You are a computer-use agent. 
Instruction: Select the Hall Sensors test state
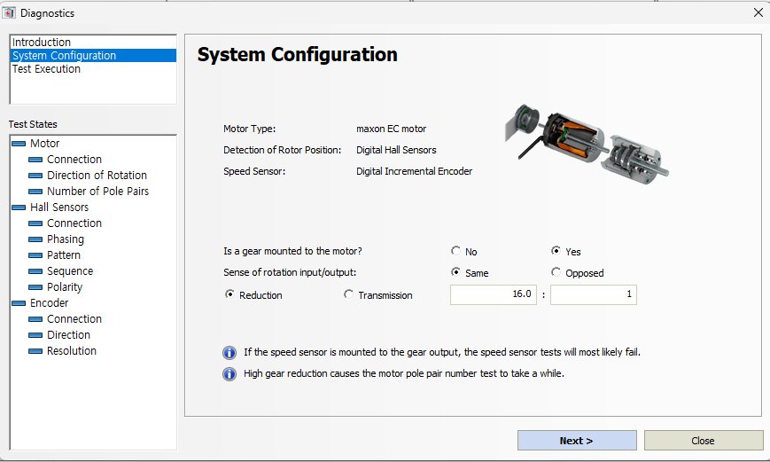pos(59,208)
